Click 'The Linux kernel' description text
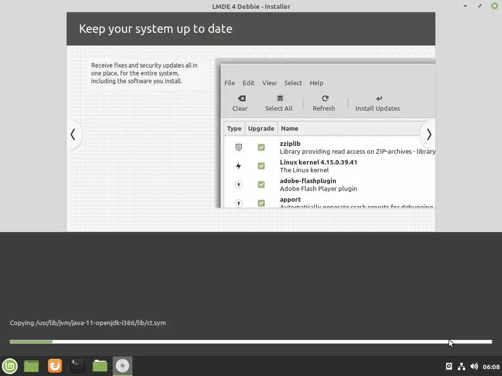502x376 pixels. tap(304, 170)
